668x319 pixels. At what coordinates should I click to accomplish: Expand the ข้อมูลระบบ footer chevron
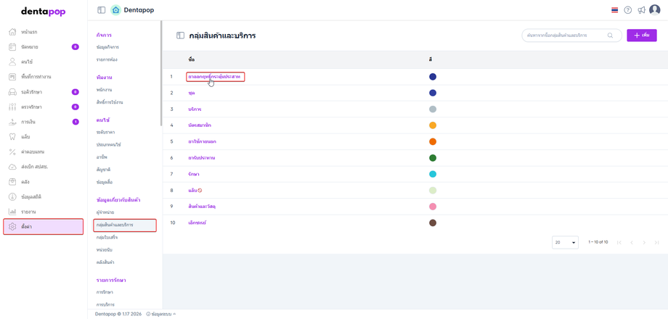(174, 314)
